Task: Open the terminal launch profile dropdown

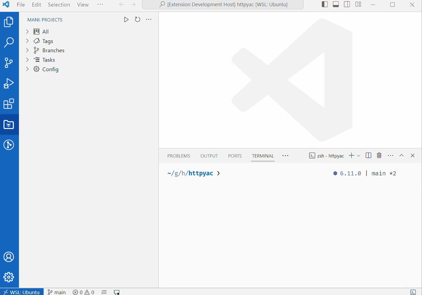Action: (x=359, y=156)
